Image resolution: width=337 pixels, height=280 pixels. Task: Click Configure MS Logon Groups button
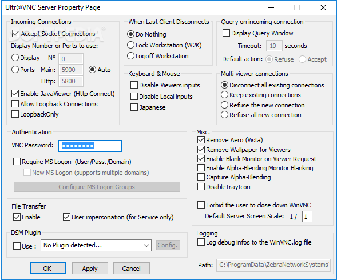(97, 187)
